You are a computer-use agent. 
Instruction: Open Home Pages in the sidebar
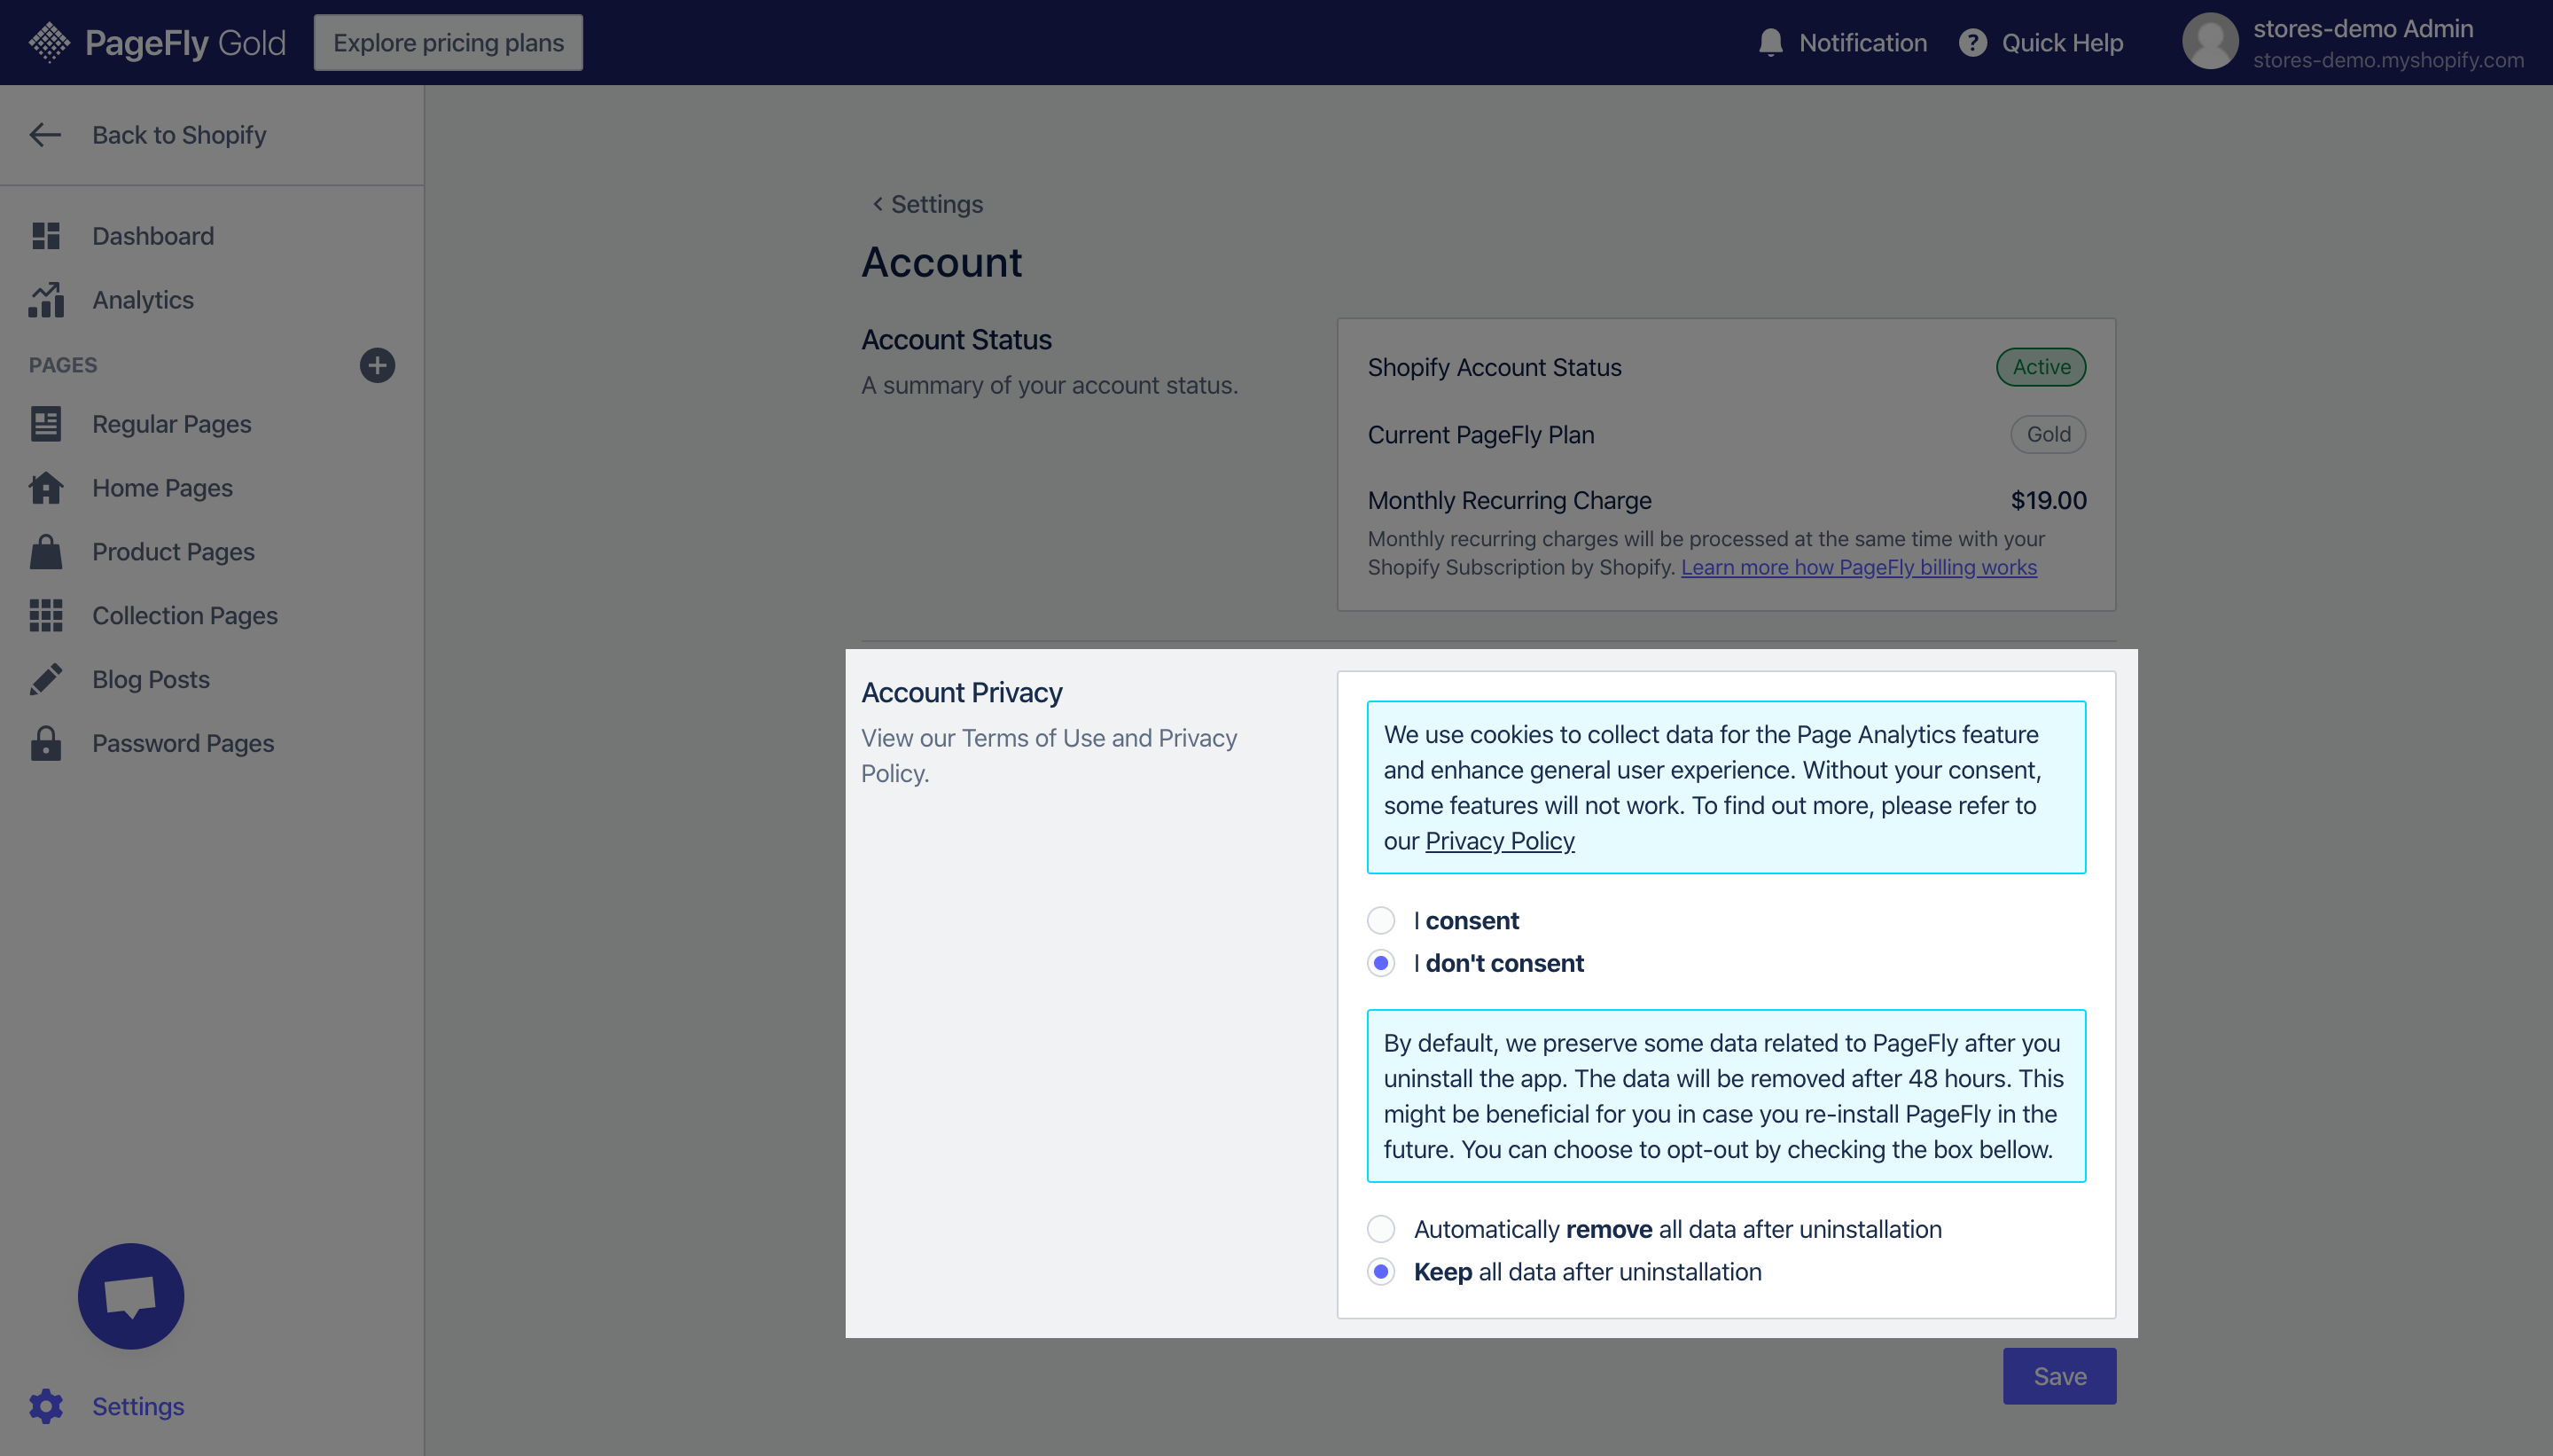tap(163, 488)
